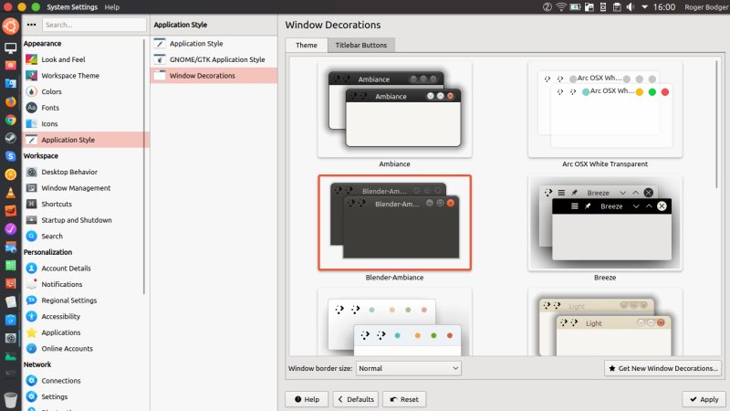This screenshot has height=411, width=730.
Task: Expand Window border size dropdown
Action: pyautogui.click(x=408, y=368)
